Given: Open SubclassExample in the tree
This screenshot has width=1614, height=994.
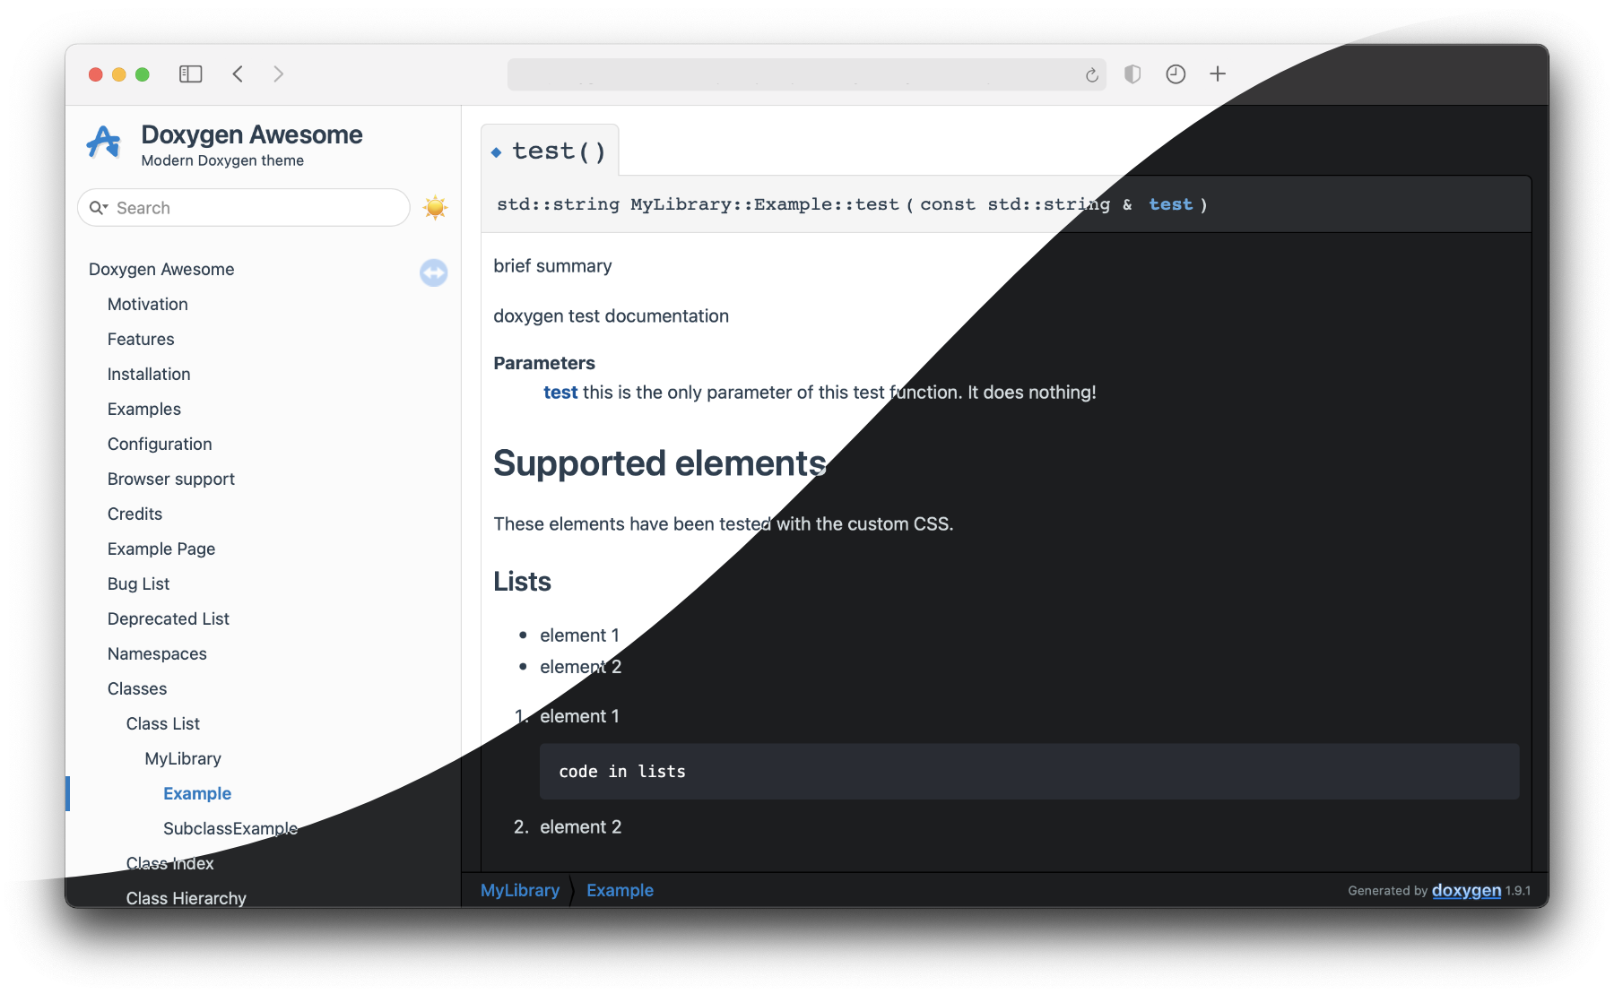Looking at the screenshot, I should [230, 829].
